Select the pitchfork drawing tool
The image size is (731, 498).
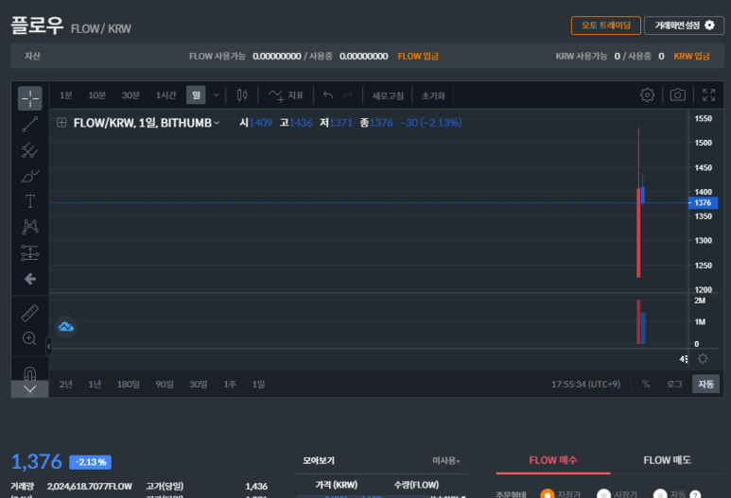[x=30, y=150]
